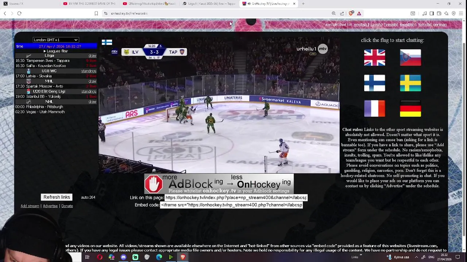Screen dimensions: 467x262
Task: Click the French flag to start chatting
Action: point(374,108)
